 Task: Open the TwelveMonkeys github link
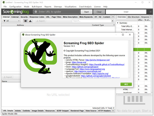click(x=107, y=64)
